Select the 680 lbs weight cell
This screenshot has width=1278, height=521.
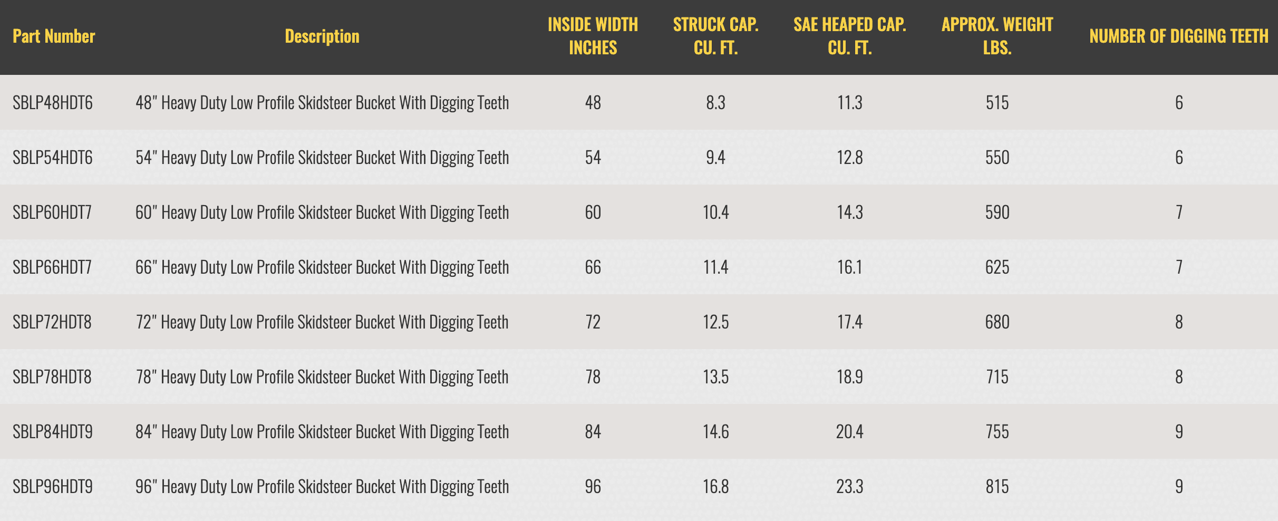(x=997, y=322)
